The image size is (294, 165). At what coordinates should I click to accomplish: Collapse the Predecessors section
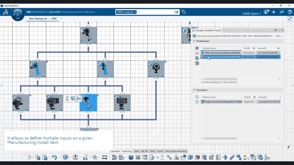point(194,41)
